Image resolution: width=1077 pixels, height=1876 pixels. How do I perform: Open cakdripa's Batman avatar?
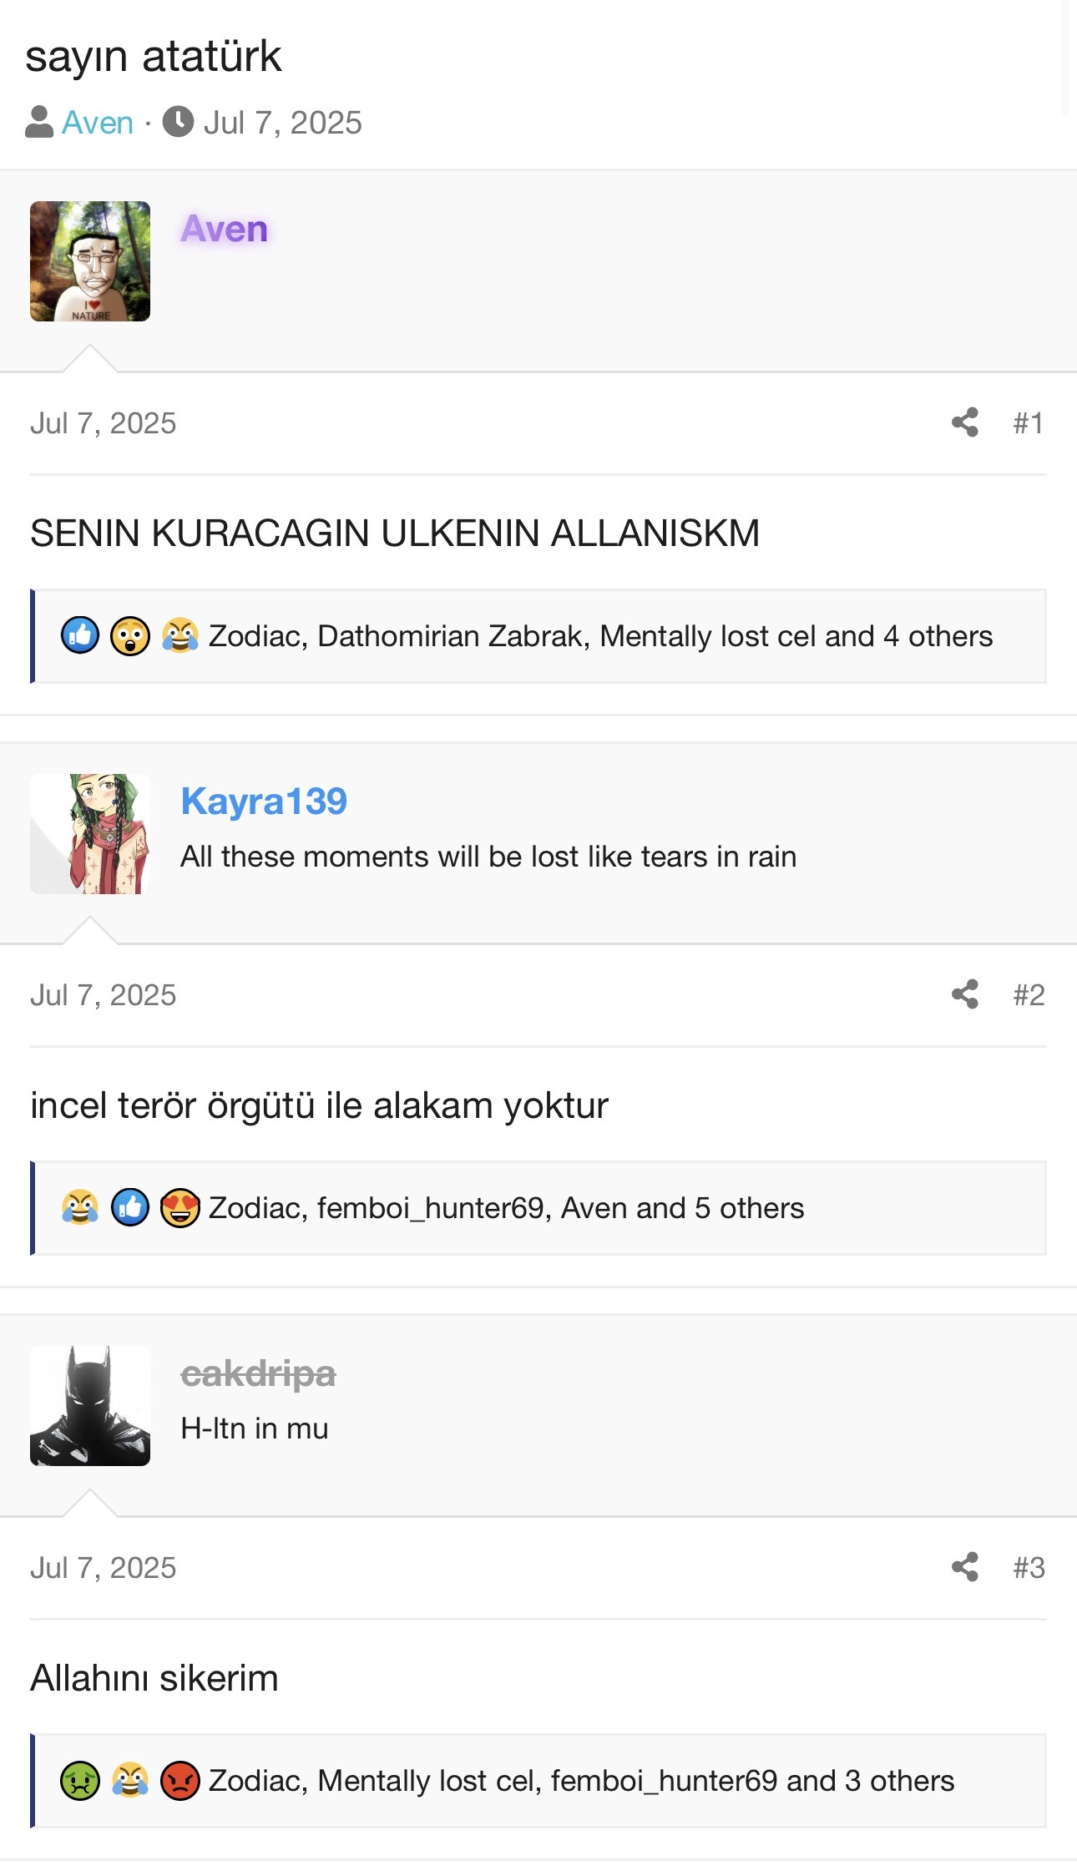pos(90,1406)
